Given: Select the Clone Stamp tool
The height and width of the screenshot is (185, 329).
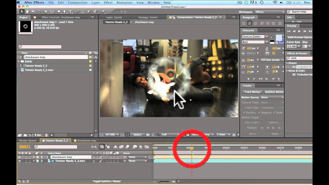Looking at the screenshot, I should (x=83, y=12).
